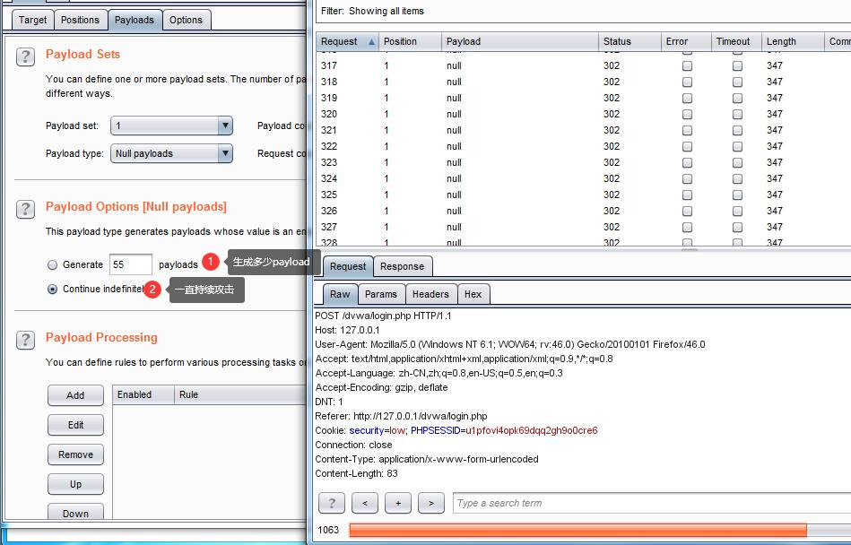Click the search help question mark button
851x545 pixels.
[x=332, y=503]
